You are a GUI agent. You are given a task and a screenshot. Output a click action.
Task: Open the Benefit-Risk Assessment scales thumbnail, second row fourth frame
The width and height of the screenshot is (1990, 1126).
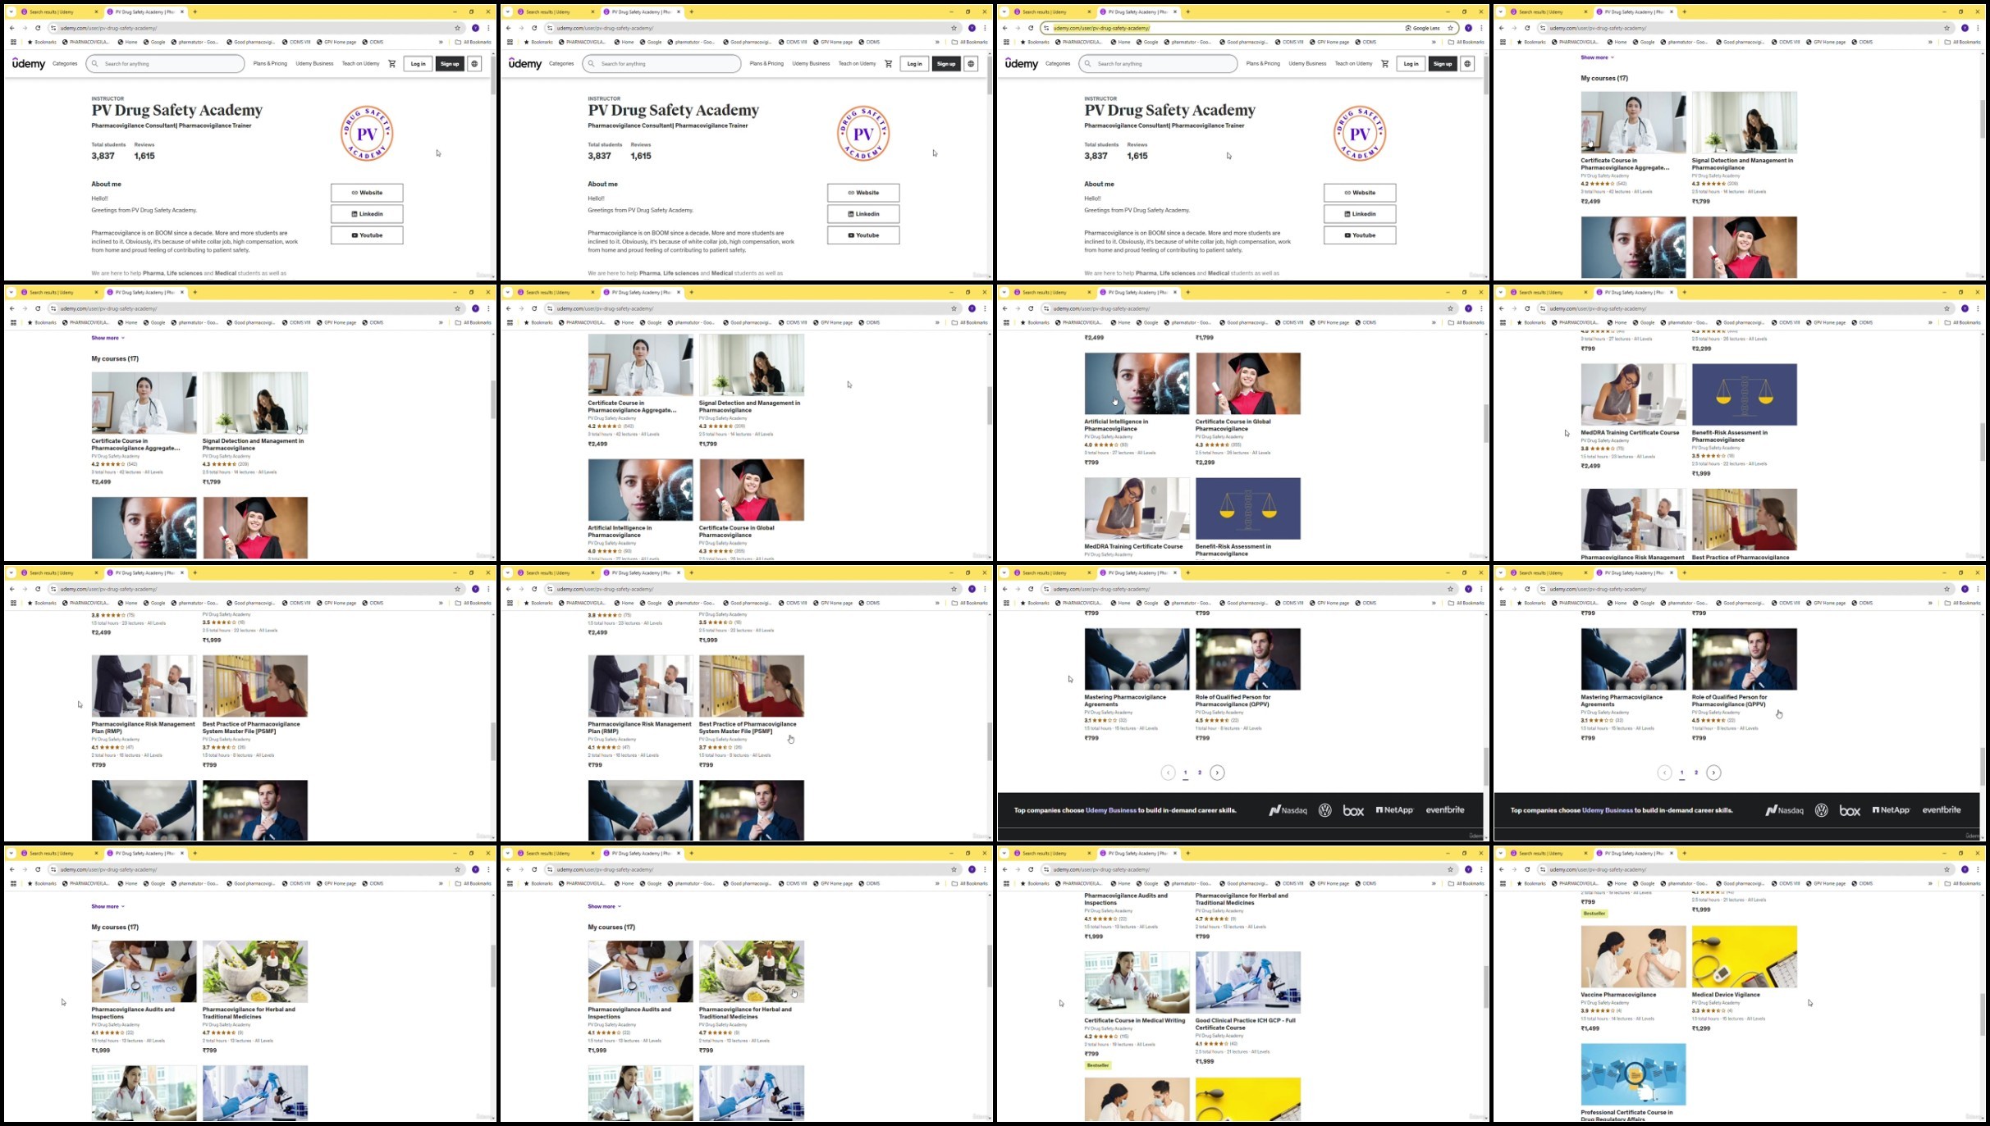pos(1744,394)
